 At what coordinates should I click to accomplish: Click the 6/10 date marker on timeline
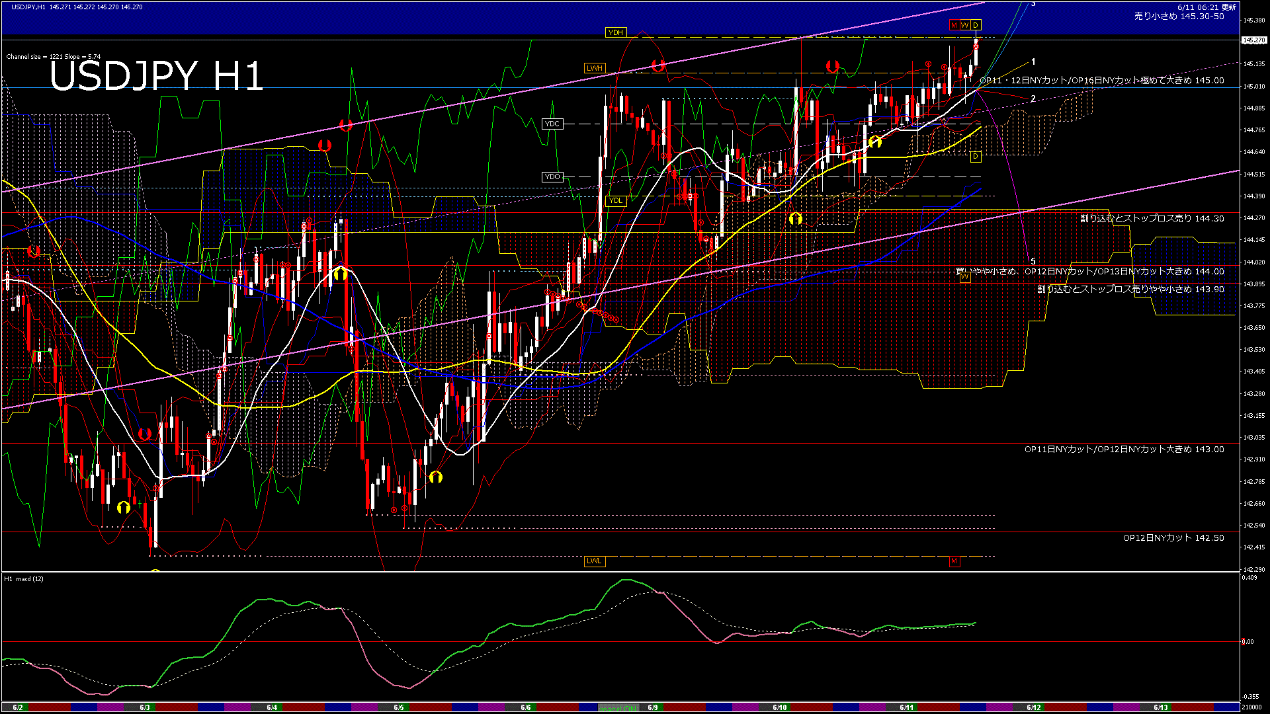click(x=780, y=707)
